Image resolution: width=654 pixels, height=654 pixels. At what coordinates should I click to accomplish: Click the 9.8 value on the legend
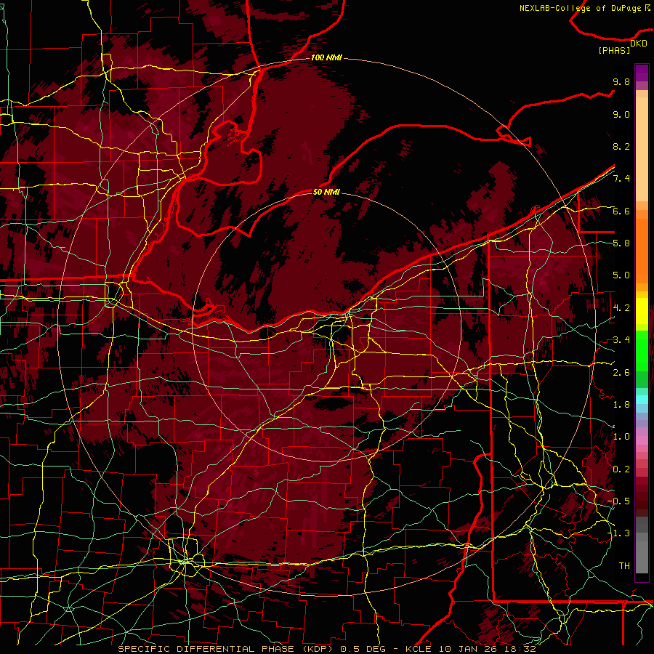tap(621, 81)
